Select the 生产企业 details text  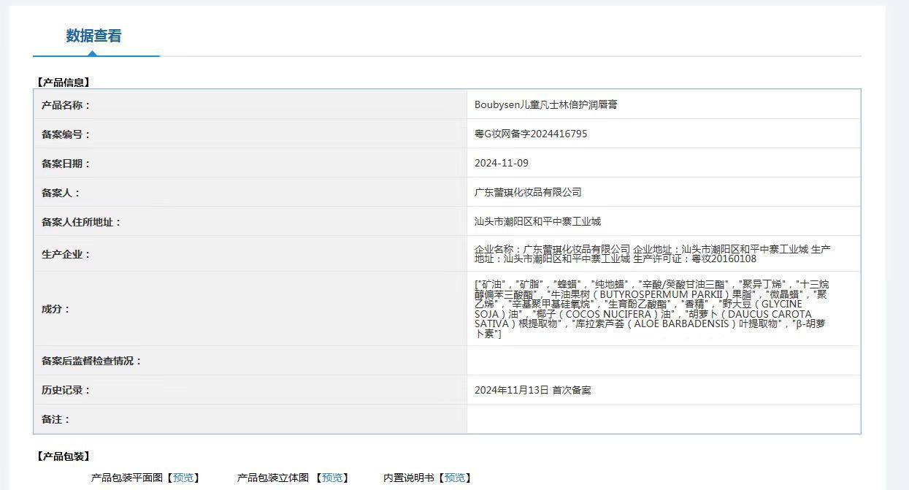coord(653,254)
